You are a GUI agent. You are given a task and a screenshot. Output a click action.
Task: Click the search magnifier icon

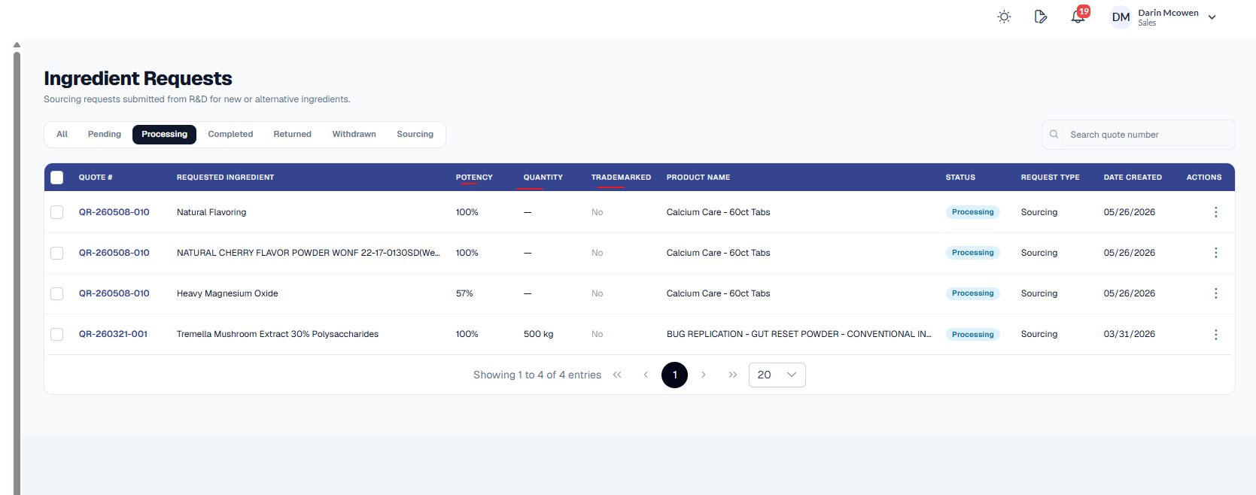click(1054, 135)
